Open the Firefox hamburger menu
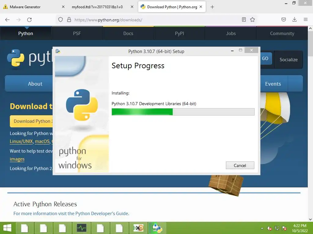The width and height of the screenshot is (313, 234). tap(306, 19)
